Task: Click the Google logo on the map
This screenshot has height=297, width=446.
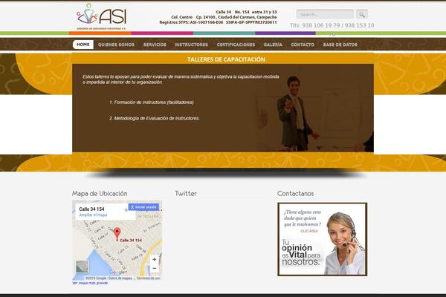Action: 117,272
